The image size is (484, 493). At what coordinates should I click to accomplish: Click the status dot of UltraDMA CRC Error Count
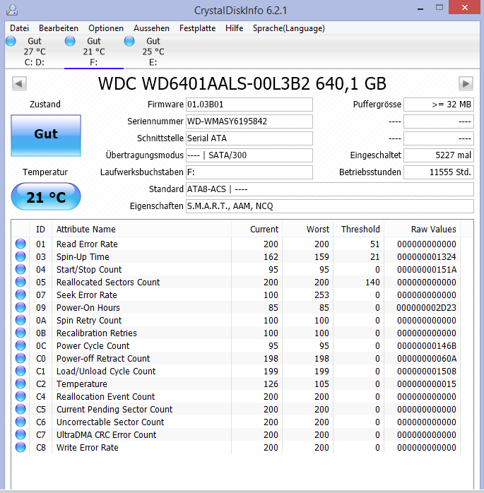(20, 435)
